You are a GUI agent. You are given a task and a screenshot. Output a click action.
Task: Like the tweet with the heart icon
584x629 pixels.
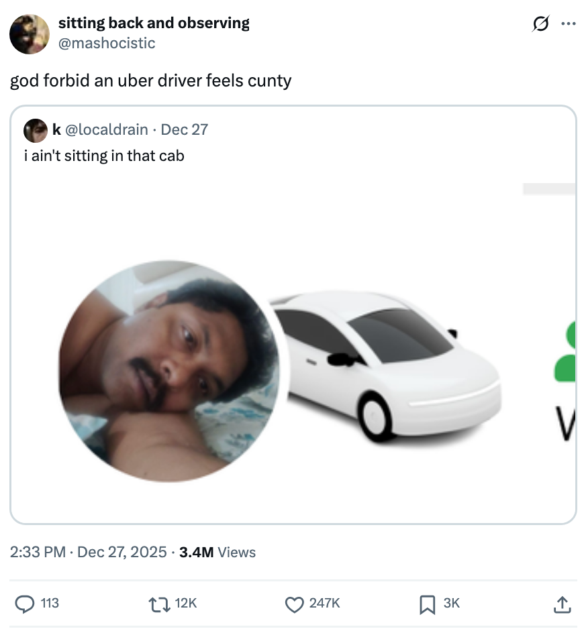(294, 604)
